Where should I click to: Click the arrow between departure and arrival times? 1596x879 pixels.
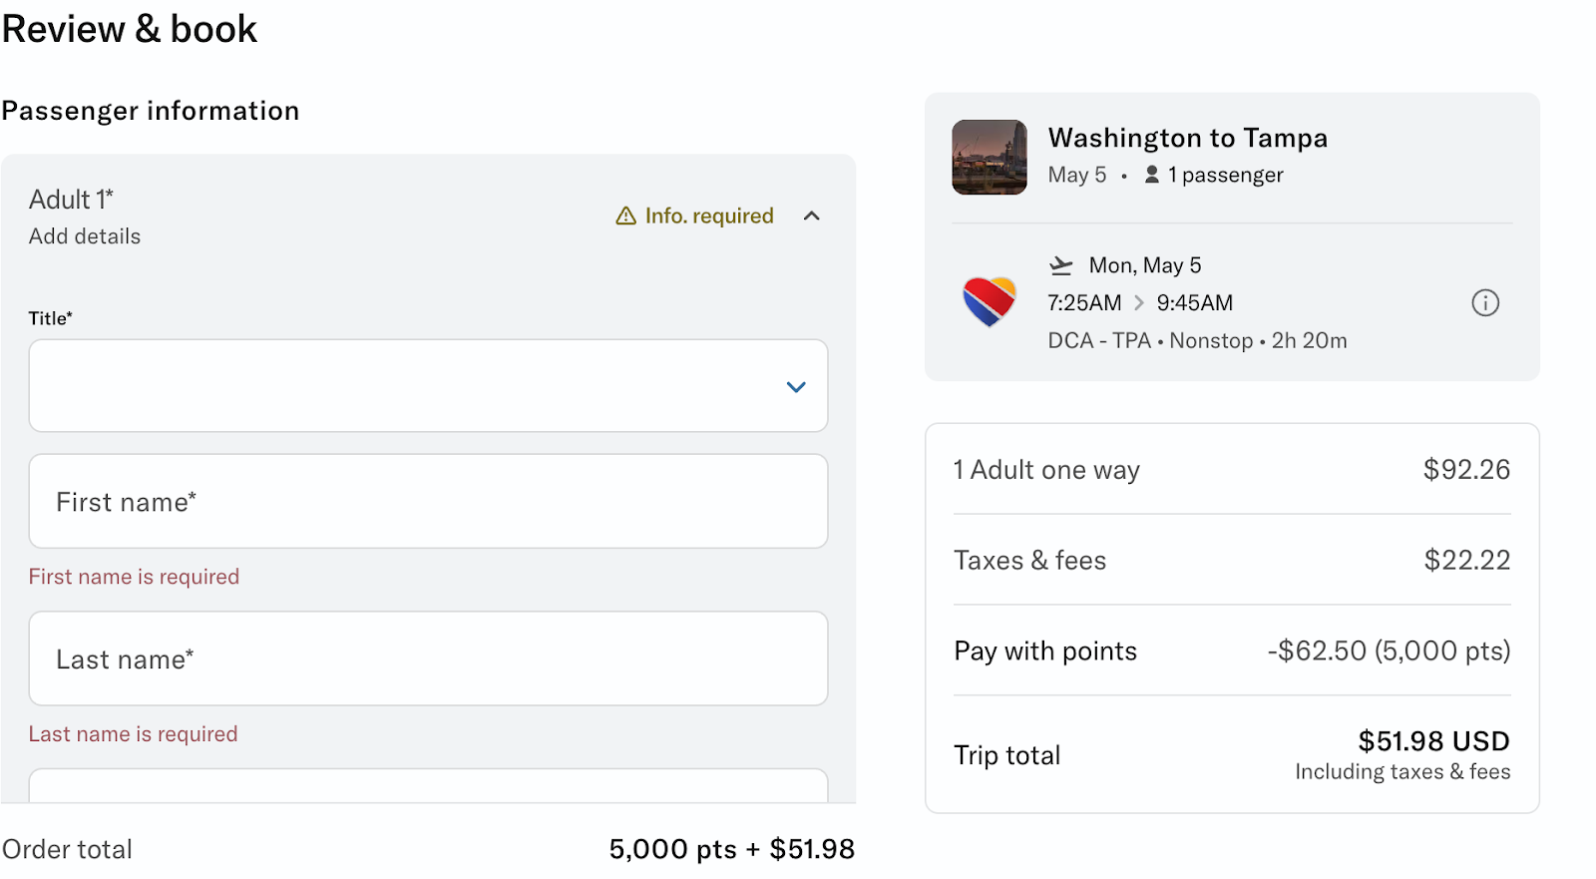point(1139,302)
